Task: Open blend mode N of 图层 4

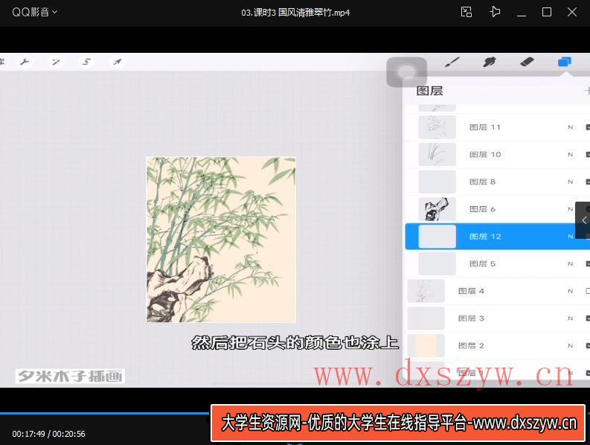Action: [x=571, y=291]
